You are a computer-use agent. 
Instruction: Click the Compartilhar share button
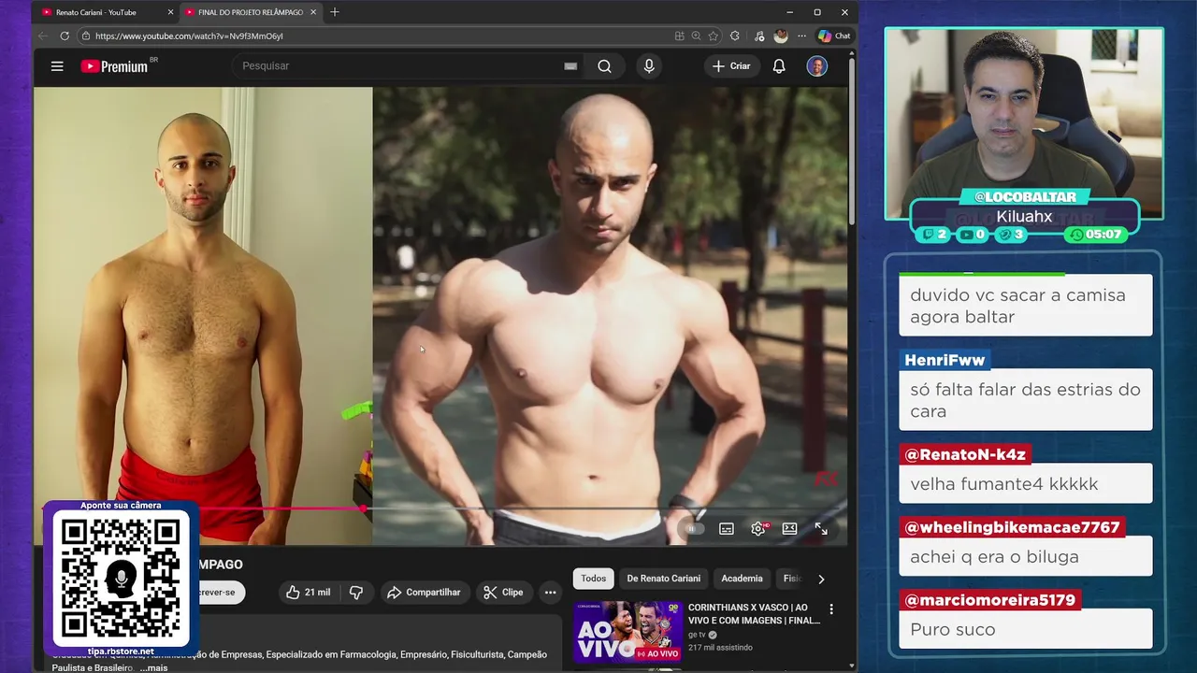(x=424, y=592)
